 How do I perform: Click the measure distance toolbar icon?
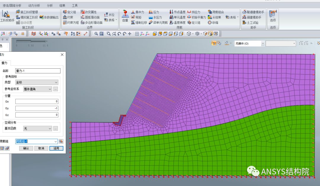pos(85,34)
